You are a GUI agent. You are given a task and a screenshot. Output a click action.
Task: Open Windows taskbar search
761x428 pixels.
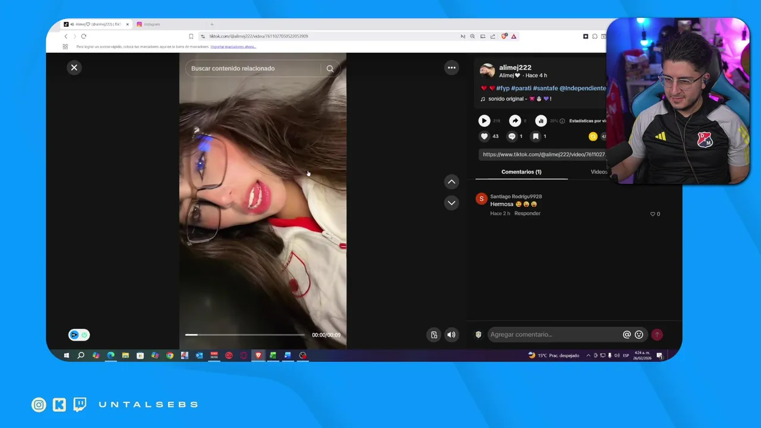[81, 355]
